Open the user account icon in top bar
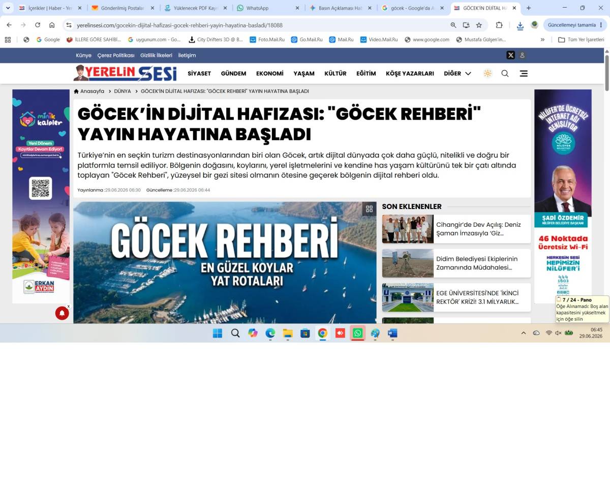This screenshot has height=477, width=610. pyautogui.click(x=522, y=55)
